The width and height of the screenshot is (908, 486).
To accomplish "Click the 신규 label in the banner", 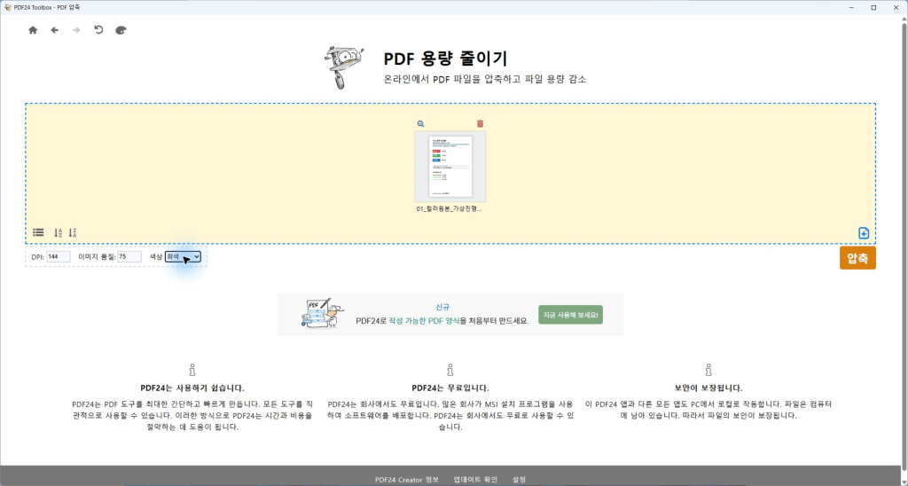I will pos(442,308).
